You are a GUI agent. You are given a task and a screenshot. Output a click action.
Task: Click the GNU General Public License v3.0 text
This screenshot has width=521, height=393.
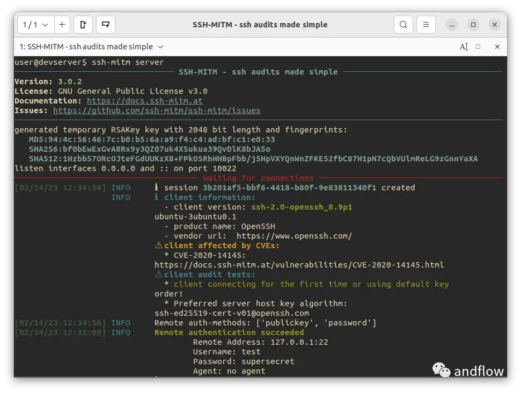(133, 91)
